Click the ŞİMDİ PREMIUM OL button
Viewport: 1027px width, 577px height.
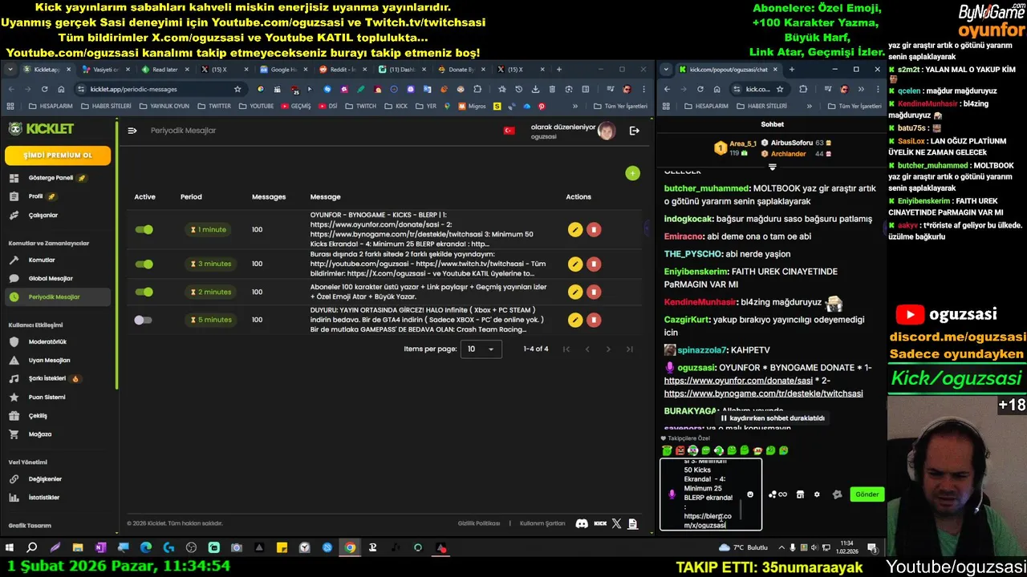pyautogui.click(x=58, y=155)
